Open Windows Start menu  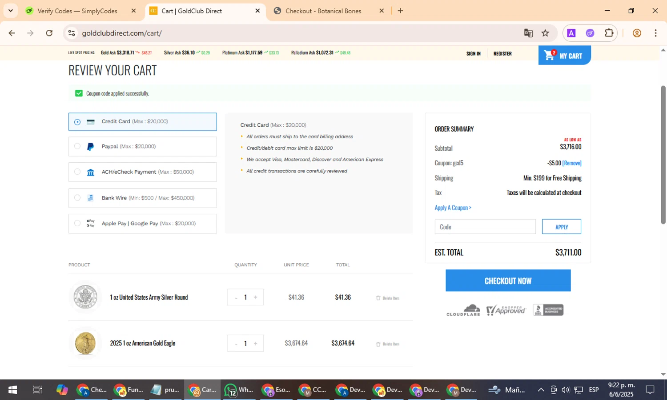tap(12, 390)
